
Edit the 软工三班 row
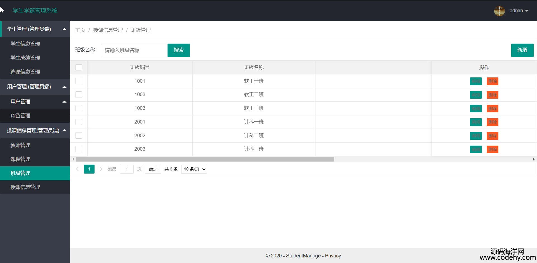476,108
